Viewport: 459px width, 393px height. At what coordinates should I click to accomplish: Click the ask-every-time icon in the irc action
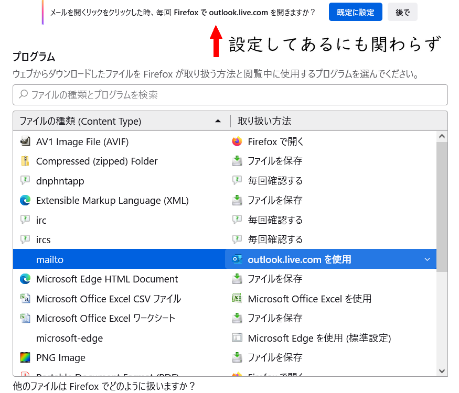(237, 220)
